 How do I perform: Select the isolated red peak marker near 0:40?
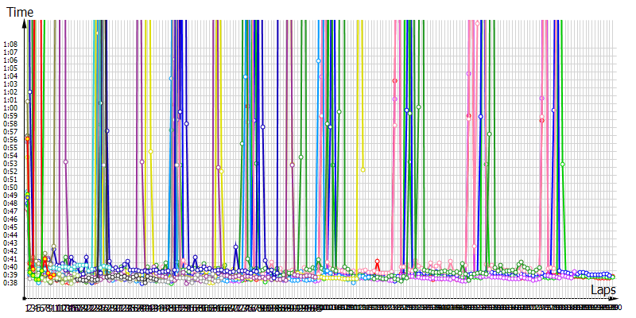coord(377,262)
